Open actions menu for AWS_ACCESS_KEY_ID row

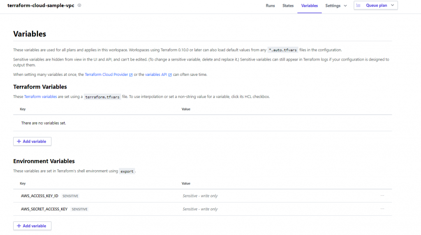tap(382, 196)
